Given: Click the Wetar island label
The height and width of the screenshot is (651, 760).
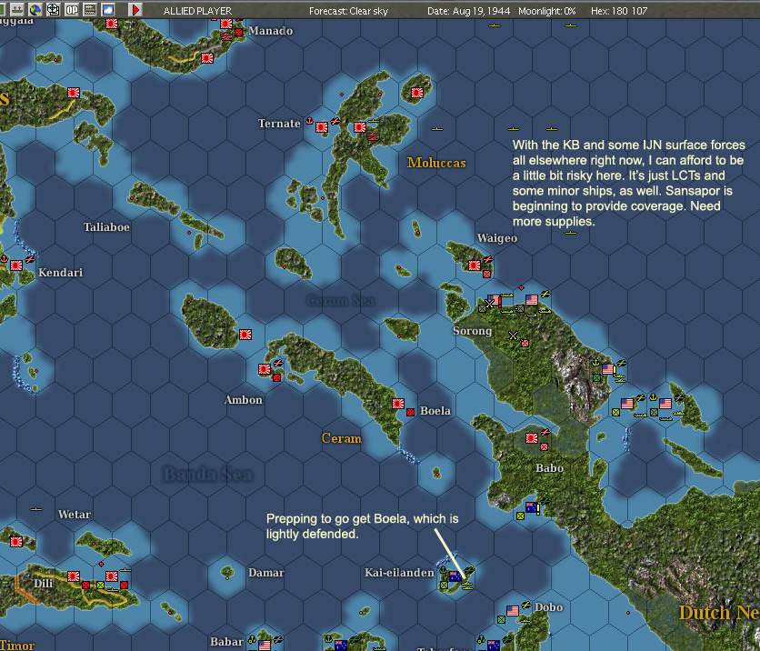Looking at the screenshot, I should click(x=75, y=515).
